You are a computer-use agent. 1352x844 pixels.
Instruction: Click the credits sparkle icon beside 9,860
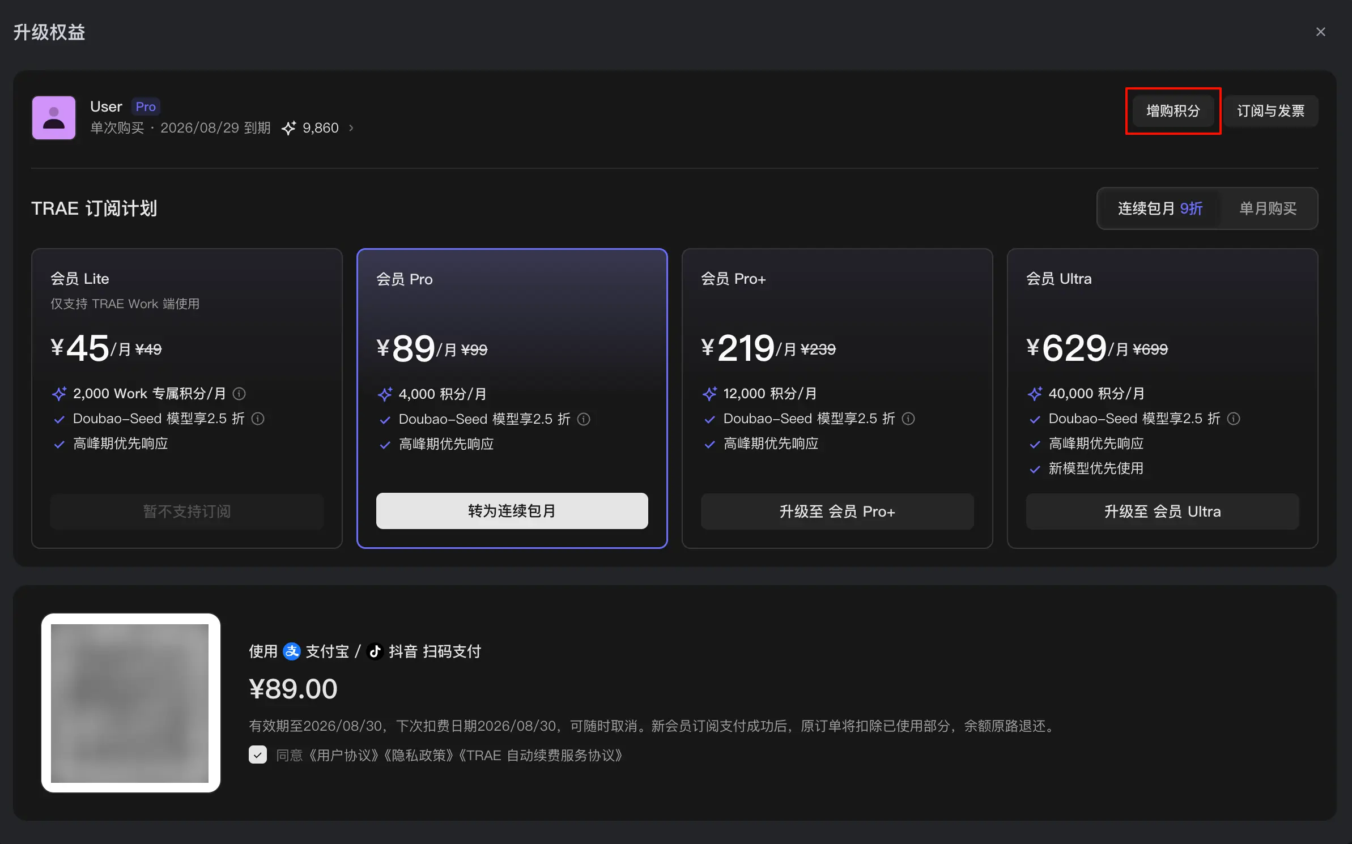(289, 128)
